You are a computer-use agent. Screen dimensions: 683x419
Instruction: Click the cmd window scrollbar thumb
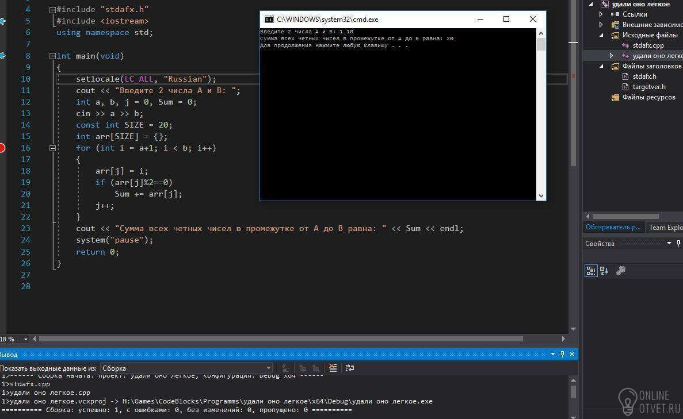point(541,44)
